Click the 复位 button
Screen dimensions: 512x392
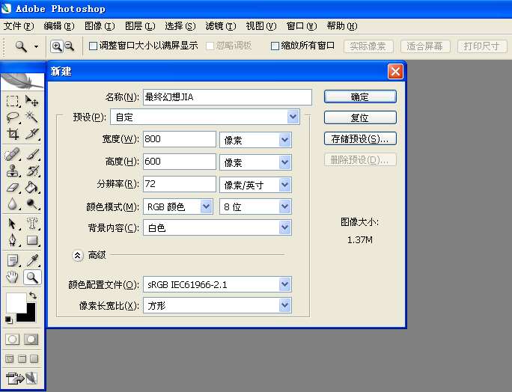pyautogui.click(x=360, y=118)
